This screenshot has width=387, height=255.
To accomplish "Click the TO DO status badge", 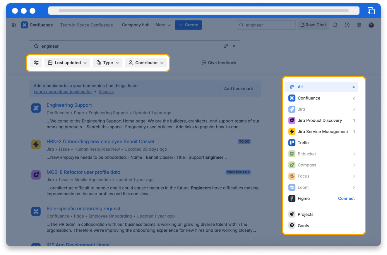I will [244, 142].
